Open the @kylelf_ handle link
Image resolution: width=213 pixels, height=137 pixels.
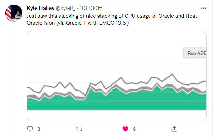tap(65, 8)
